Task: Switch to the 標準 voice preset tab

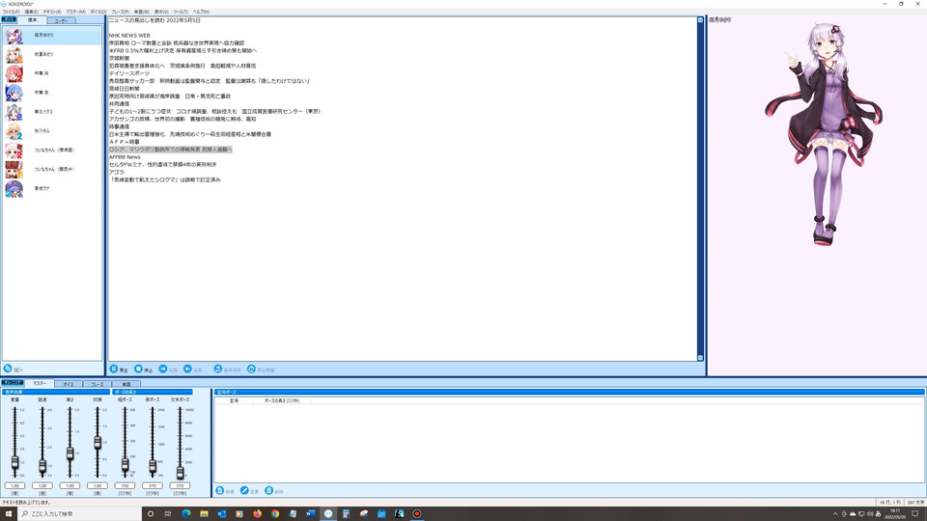Action: (32, 20)
